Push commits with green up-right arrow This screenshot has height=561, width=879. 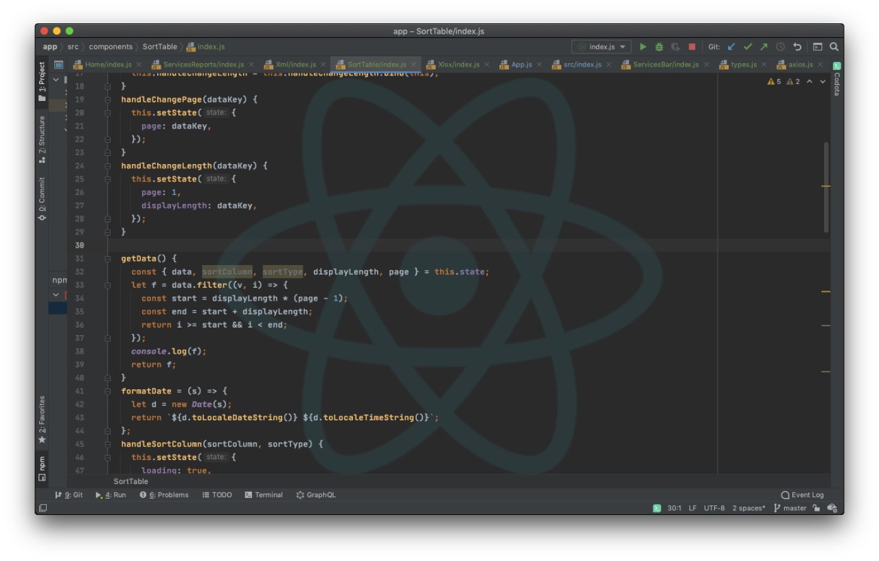click(764, 47)
